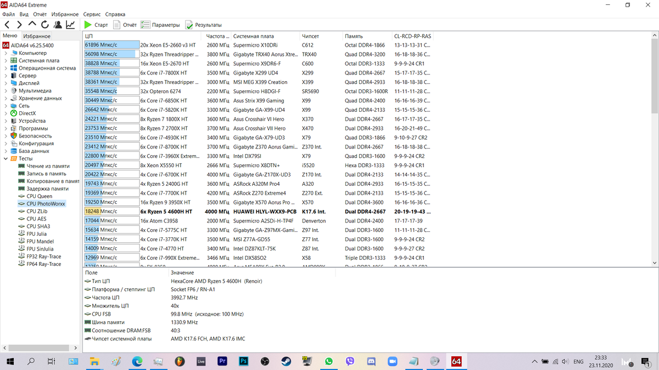Show hidden tray icons with the chevron
Viewport: 659px width, 370px height.
tap(534, 361)
